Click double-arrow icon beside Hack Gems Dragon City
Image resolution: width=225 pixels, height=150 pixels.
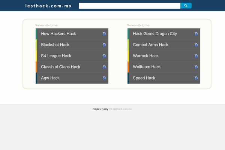[196, 34]
